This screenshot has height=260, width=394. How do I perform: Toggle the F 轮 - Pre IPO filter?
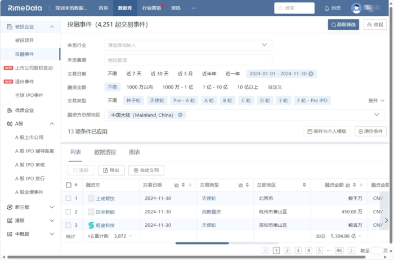click(312, 101)
